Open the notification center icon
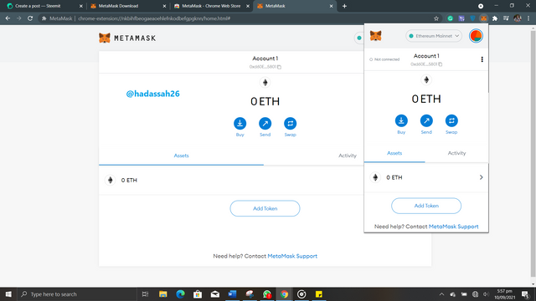Screen dimensions: 536x301 [526, 293]
